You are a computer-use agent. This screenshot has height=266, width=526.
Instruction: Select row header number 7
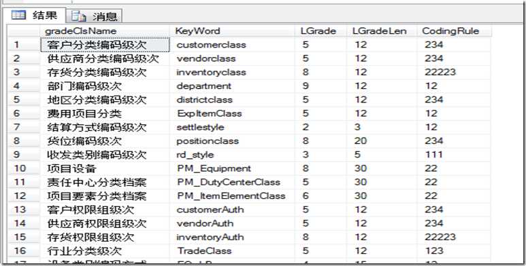(24, 127)
